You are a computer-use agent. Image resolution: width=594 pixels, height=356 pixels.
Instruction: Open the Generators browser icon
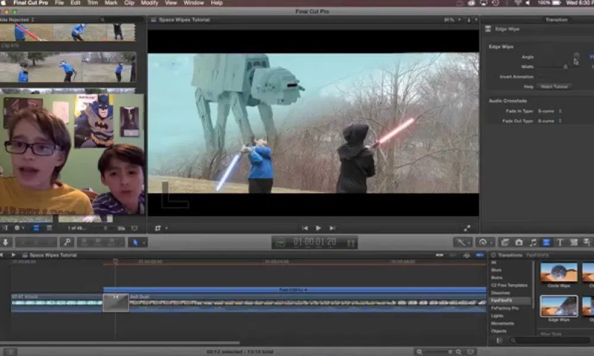click(x=573, y=243)
